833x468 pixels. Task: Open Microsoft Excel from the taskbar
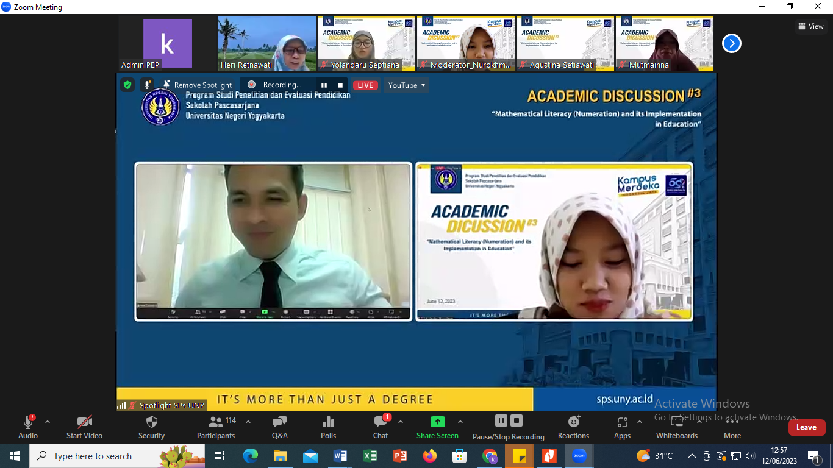point(370,456)
